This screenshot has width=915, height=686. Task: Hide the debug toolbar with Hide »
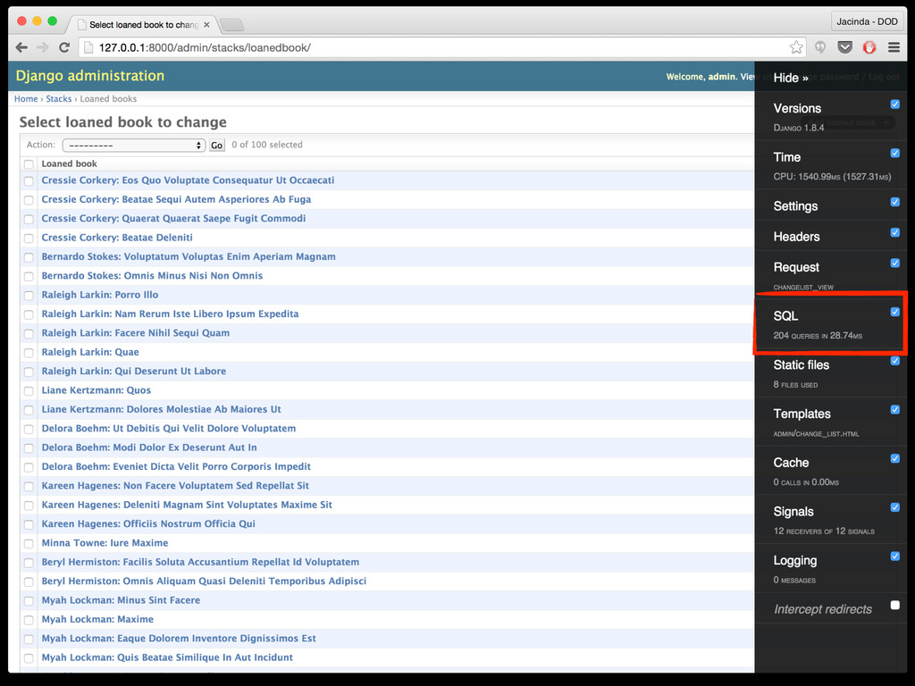click(791, 78)
